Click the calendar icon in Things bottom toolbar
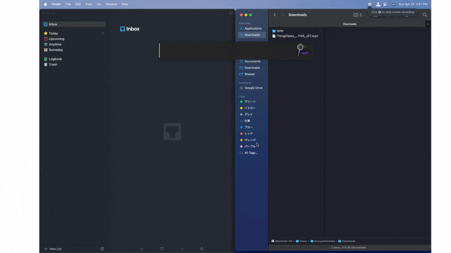Image resolution: width=451 pixels, height=253 pixels. (162, 249)
